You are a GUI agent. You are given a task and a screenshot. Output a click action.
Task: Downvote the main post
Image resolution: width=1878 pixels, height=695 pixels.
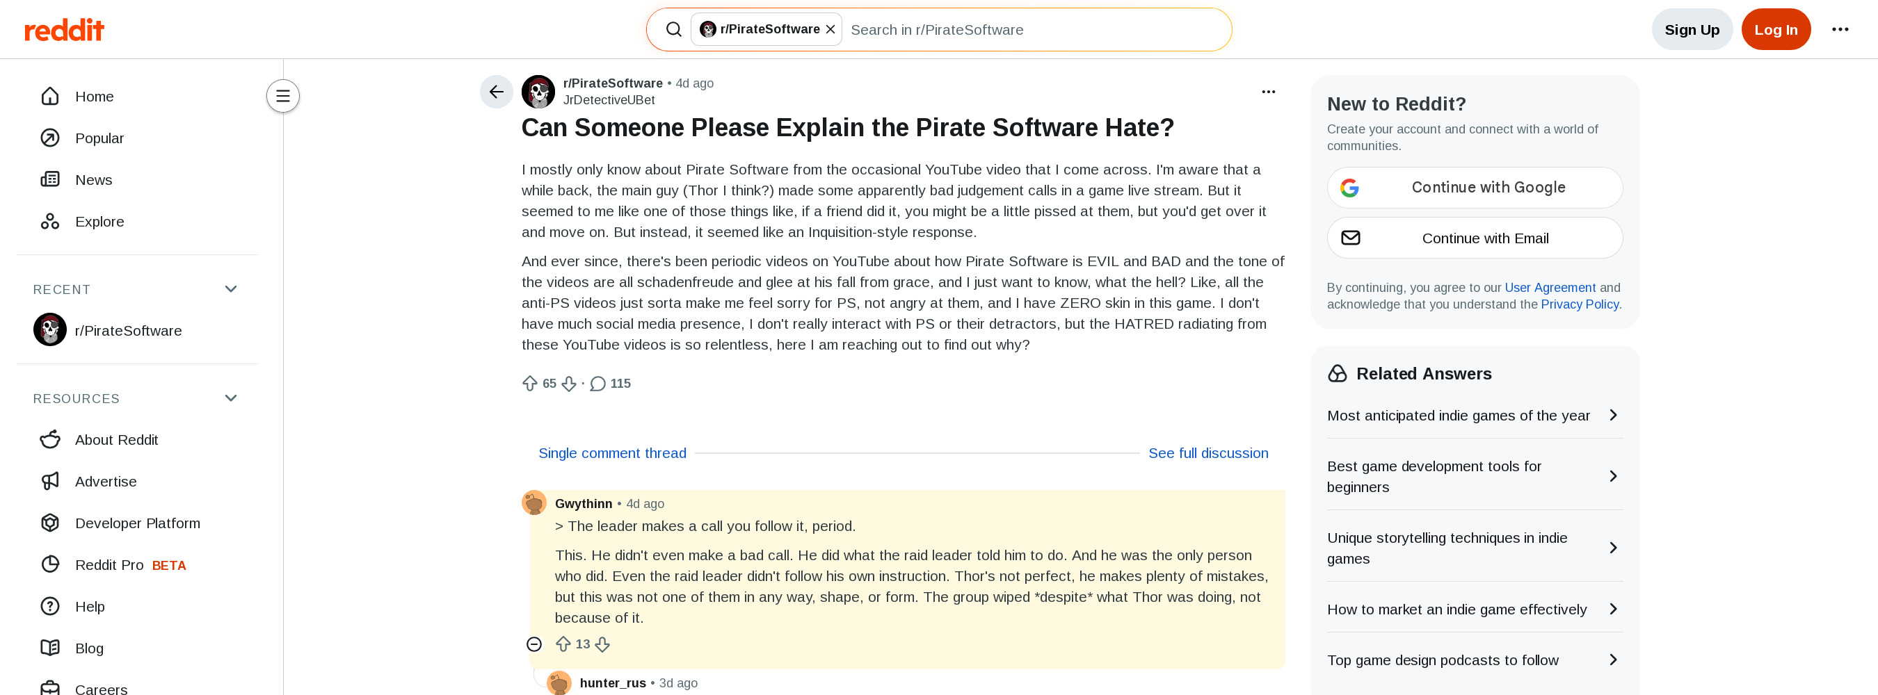pyautogui.click(x=570, y=383)
